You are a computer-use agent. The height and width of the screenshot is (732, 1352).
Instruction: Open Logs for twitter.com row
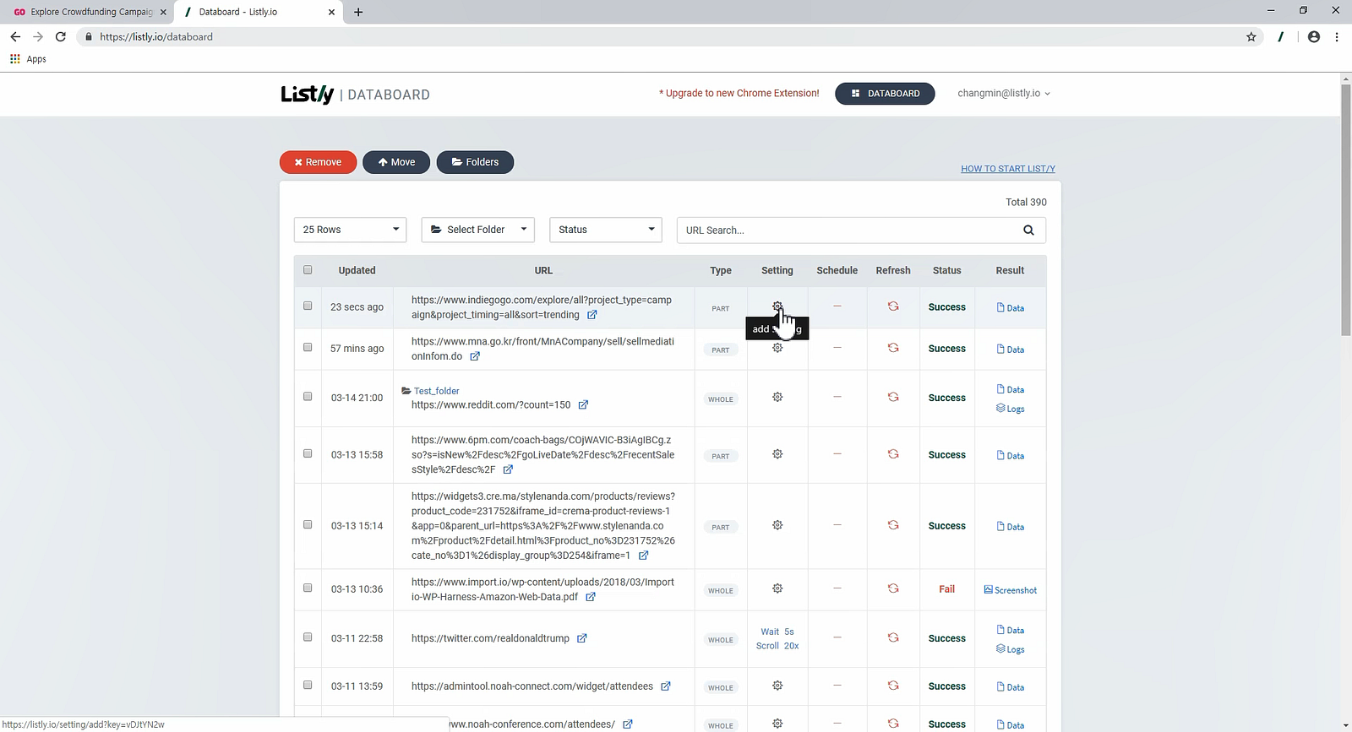1011,649
